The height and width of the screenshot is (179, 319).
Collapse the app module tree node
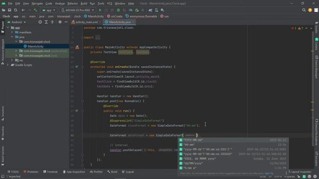tap(8, 28)
